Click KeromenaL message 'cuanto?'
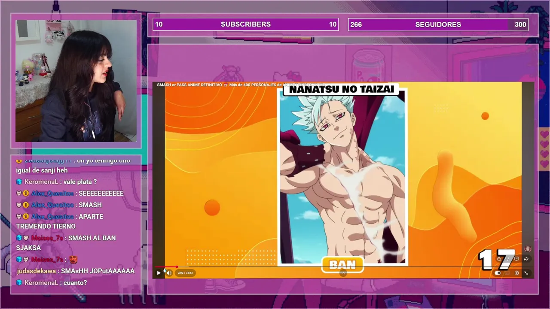 pos(75,283)
